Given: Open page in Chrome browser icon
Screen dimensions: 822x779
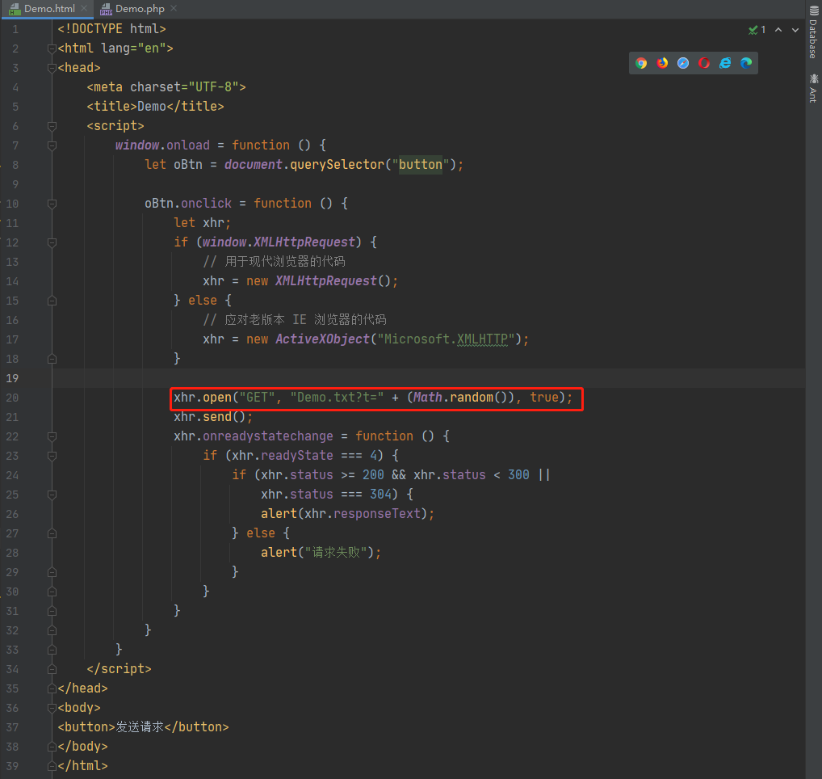Looking at the screenshot, I should [x=641, y=64].
